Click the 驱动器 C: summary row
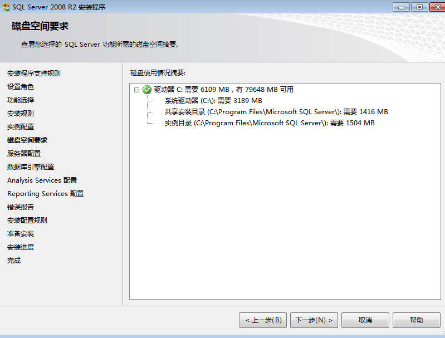The height and width of the screenshot is (338, 445). 224,90
